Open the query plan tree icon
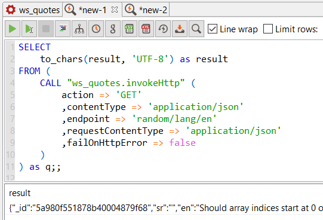 [x=79, y=29]
